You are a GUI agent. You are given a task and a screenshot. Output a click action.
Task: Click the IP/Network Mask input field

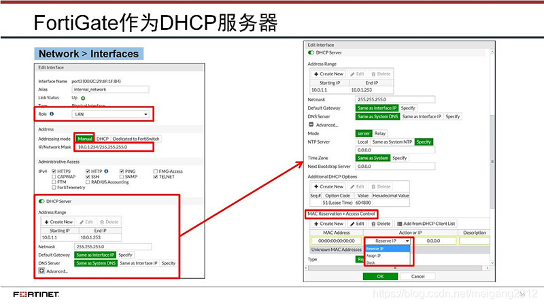114,147
